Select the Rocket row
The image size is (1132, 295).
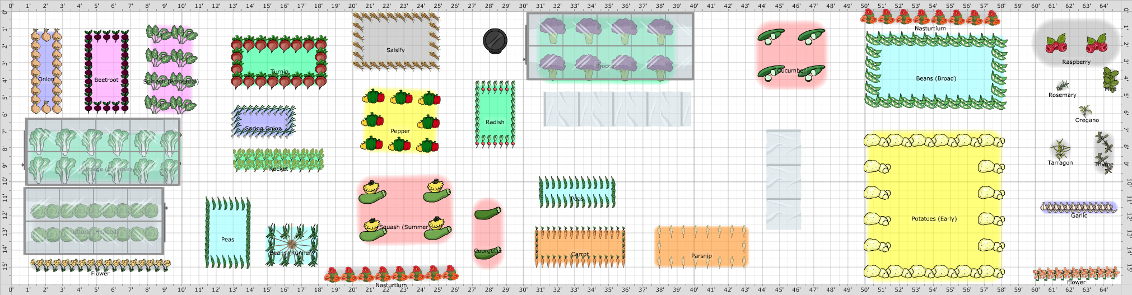pos(278,160)
